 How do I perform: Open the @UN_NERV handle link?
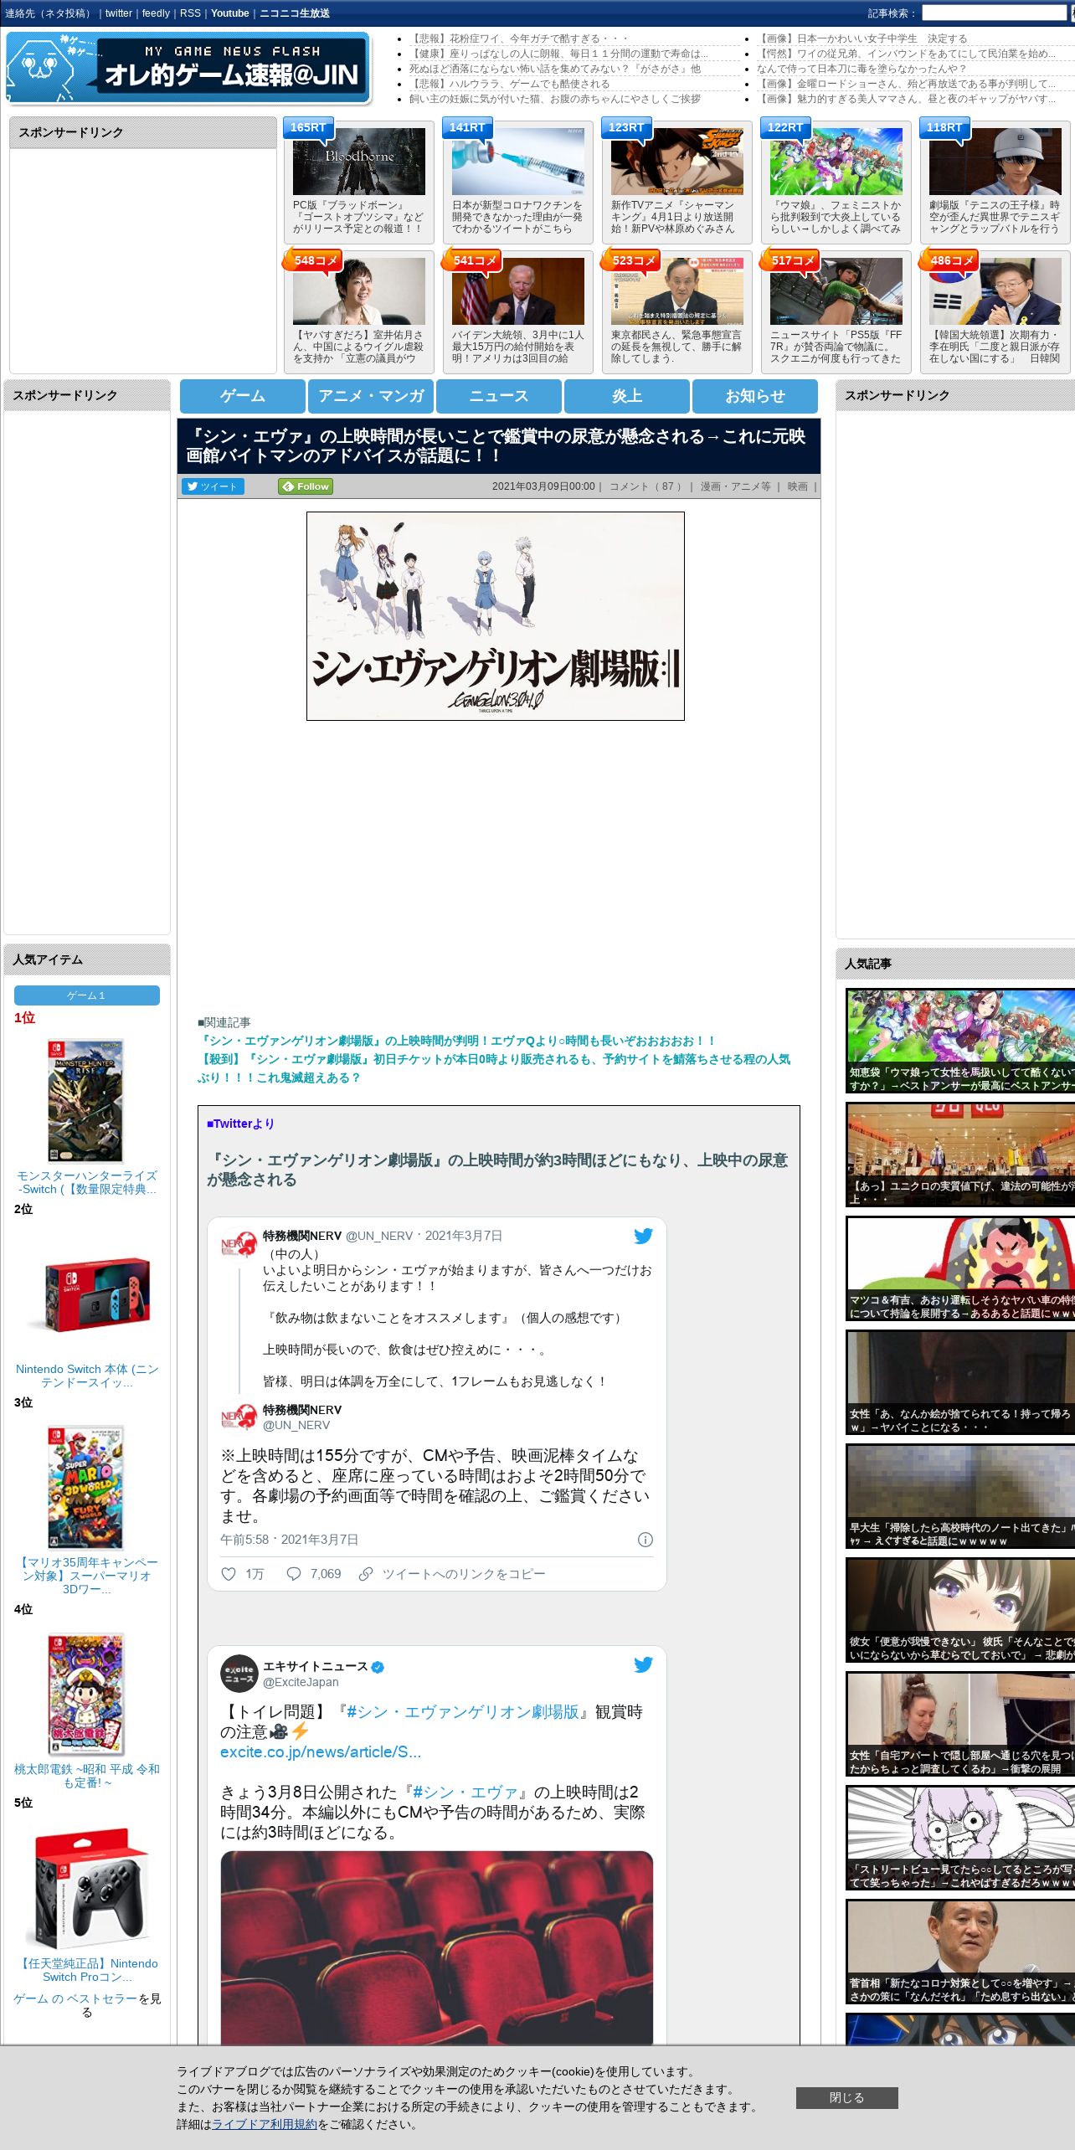296,1425
